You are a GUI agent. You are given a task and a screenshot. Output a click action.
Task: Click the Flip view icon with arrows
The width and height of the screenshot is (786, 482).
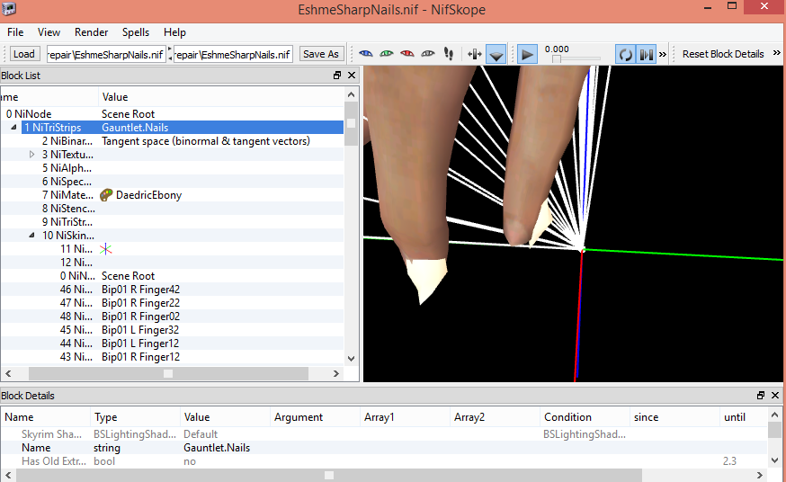pos(474,54)
